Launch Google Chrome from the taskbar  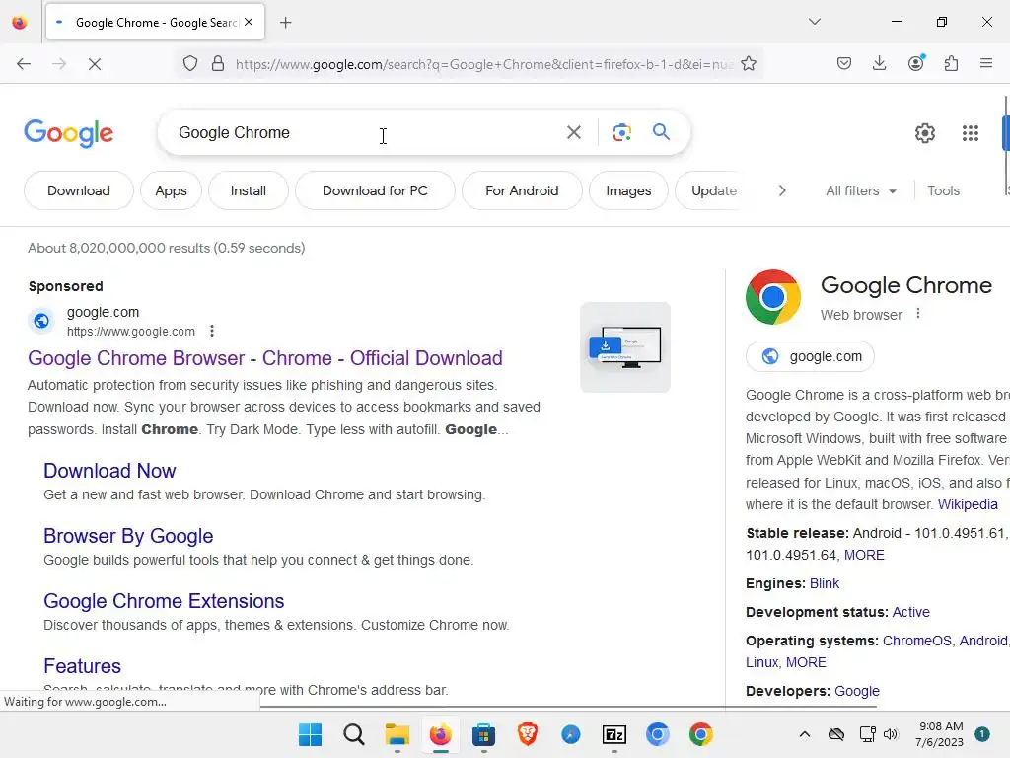click(x=701, y=734)
